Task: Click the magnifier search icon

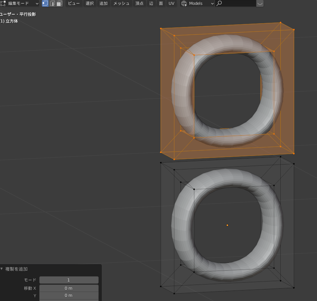Action: [219, 3]
